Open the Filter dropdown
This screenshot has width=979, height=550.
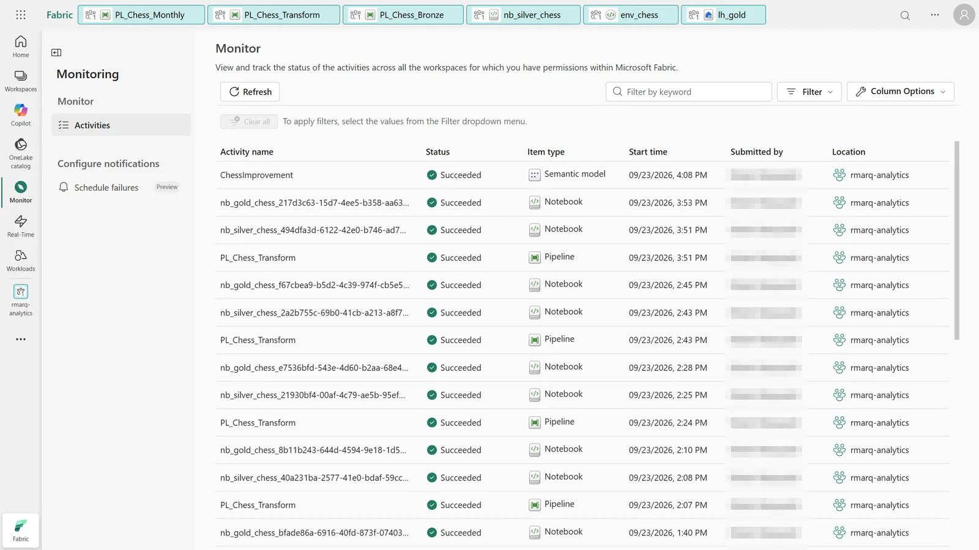(809, 92)
